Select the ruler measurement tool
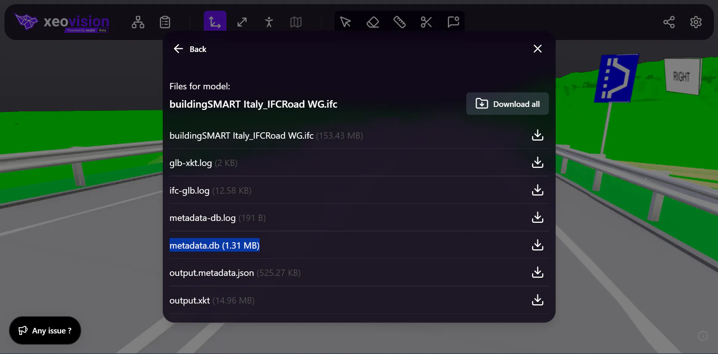The image size is (718, 354). click(x=400, y=22)
